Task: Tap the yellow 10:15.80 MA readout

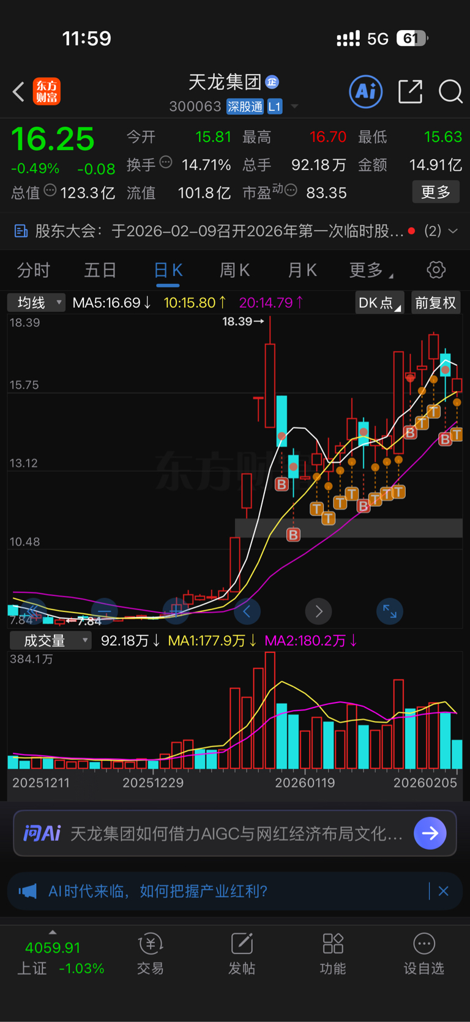Action: (x=195, y=302)
